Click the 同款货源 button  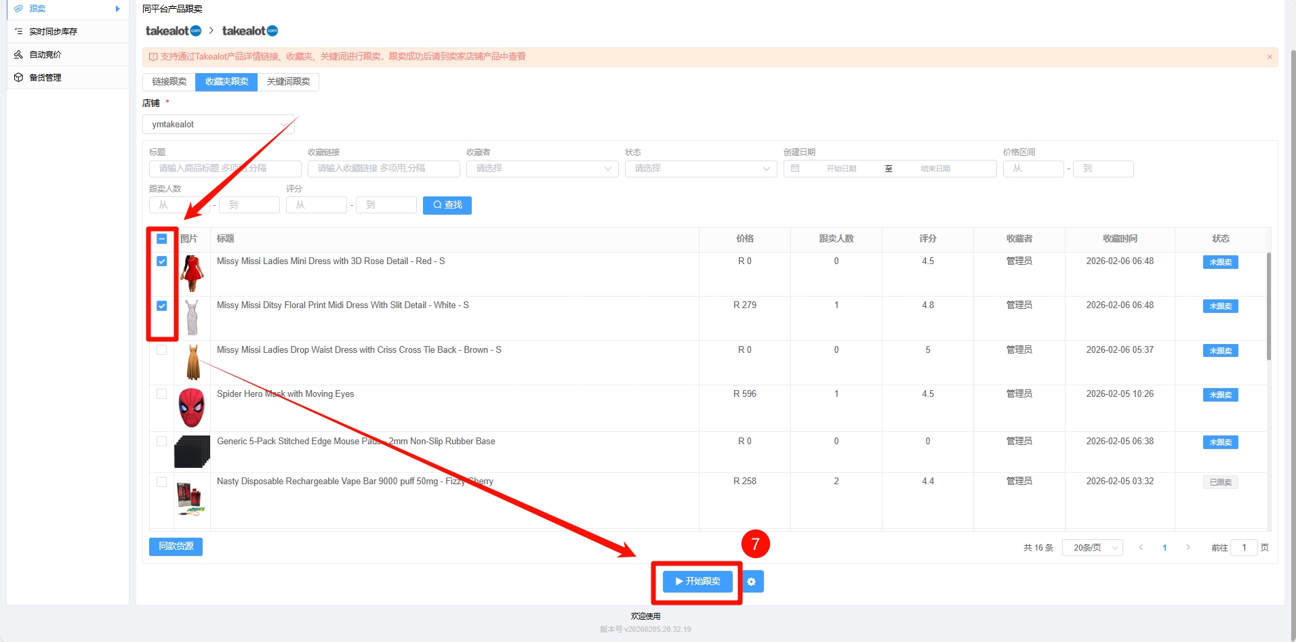[176, 547]
